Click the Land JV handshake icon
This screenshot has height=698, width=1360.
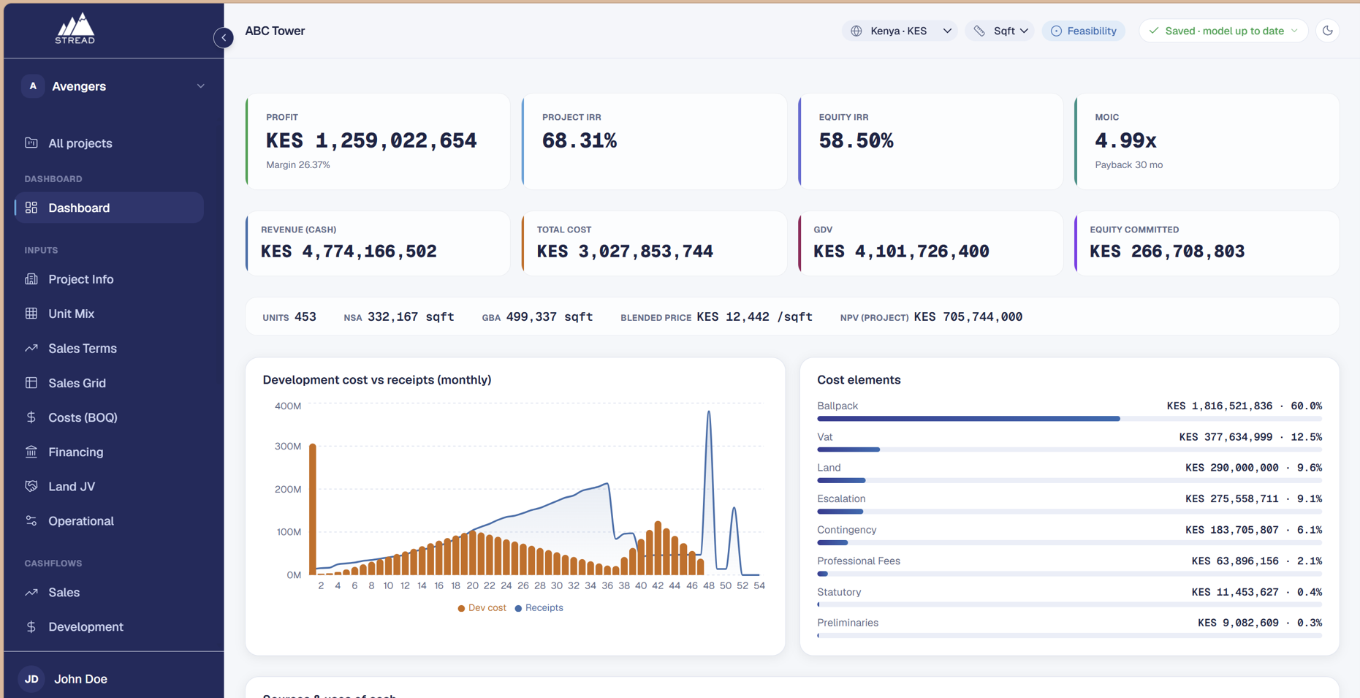point(31,486)
